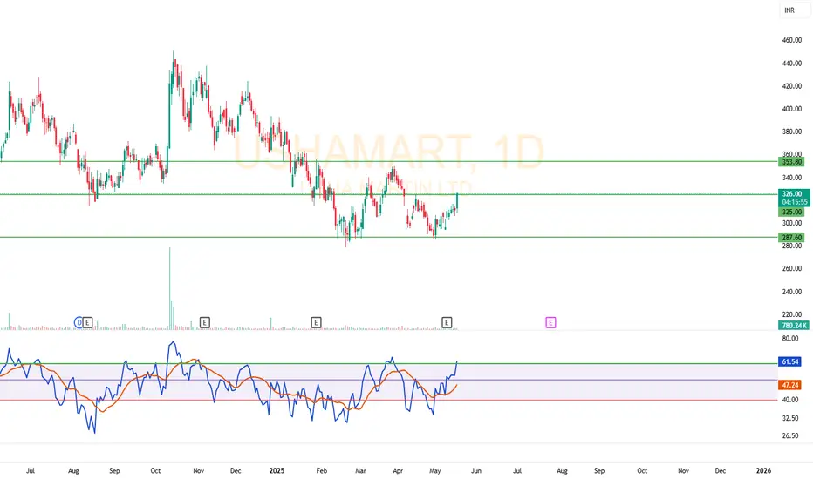813x479 pixels.
Task: Click the Dec label just before 2026
Action: (x=721, y=470)
